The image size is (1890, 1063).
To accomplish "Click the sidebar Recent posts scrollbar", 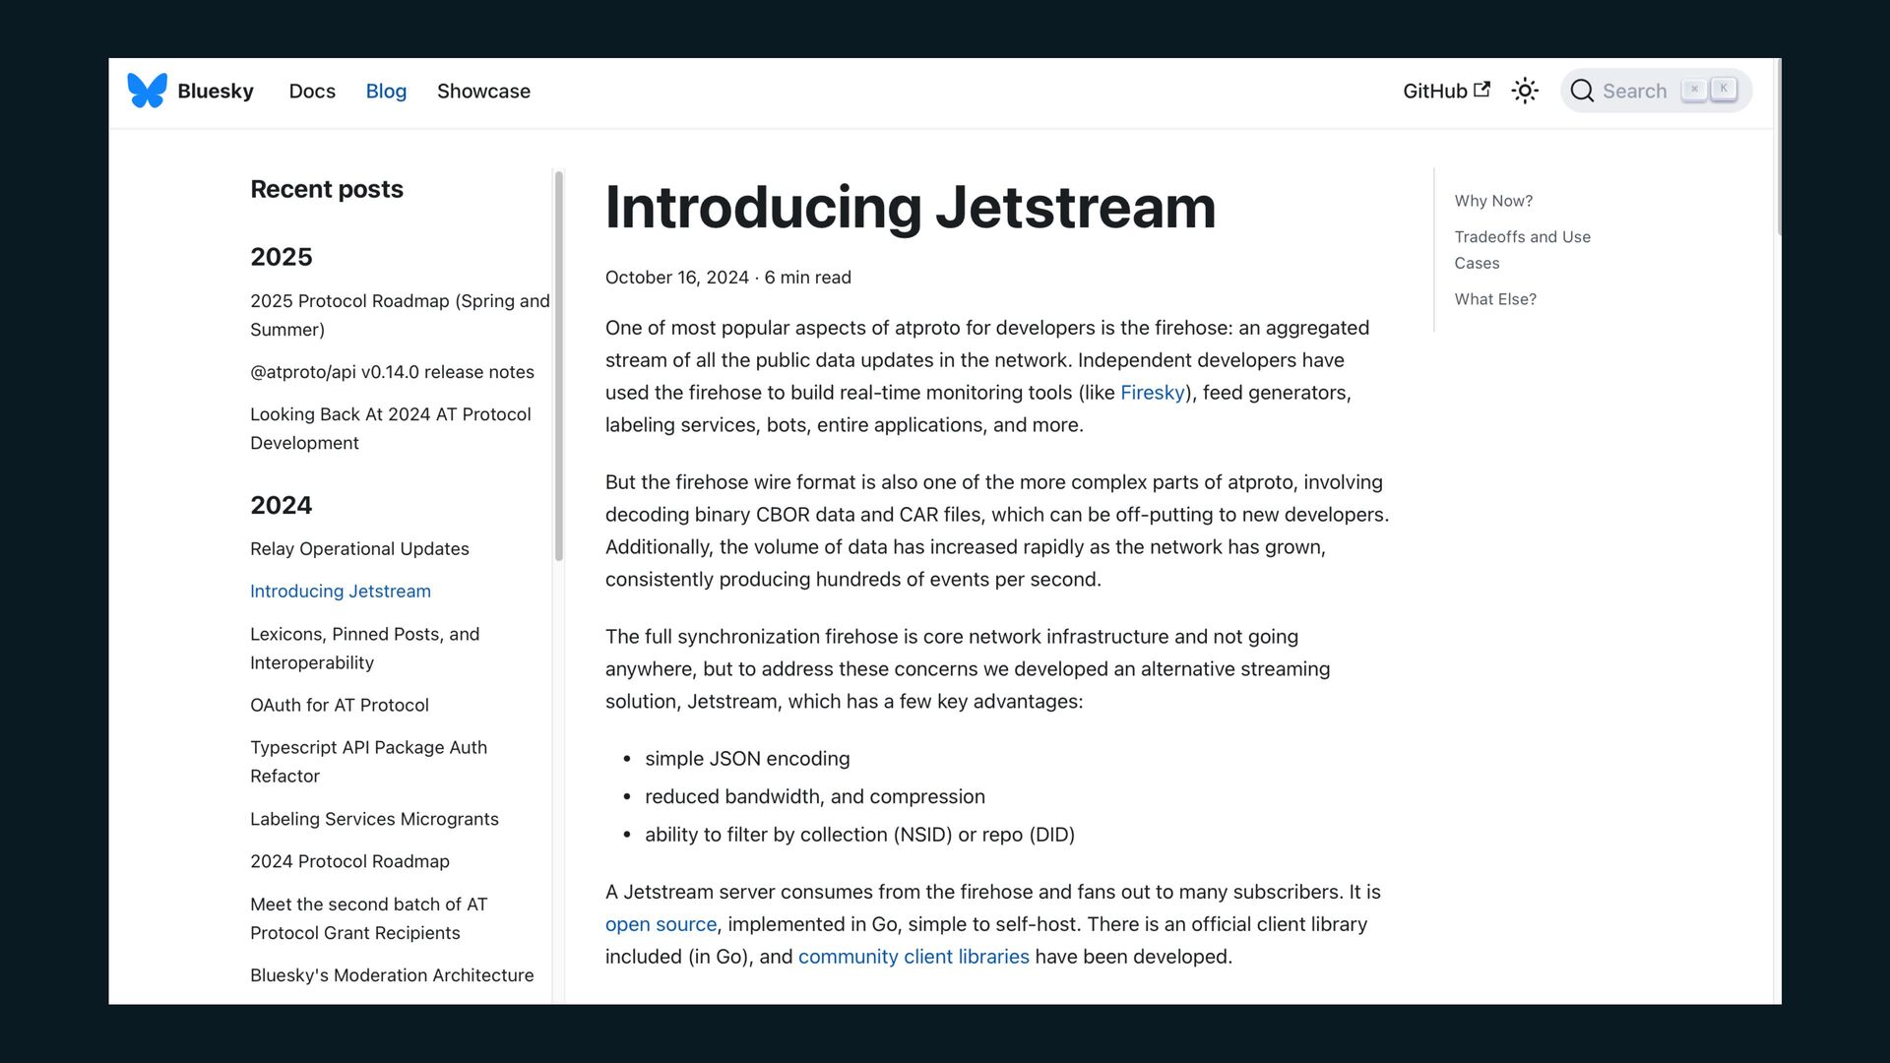I will pyautogui.click(x=558, y=366).
